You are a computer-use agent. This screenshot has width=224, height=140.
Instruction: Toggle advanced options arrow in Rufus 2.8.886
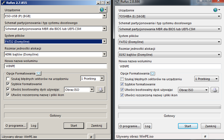tap(153, 74)
